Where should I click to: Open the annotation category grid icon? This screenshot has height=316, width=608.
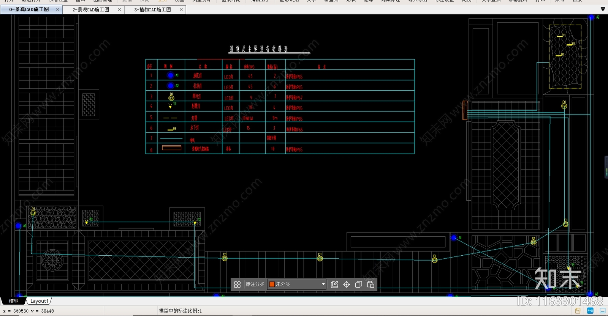(237, 285)
